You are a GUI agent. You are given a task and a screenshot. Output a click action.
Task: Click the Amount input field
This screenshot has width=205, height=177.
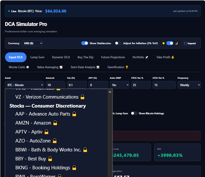point(55,85)
